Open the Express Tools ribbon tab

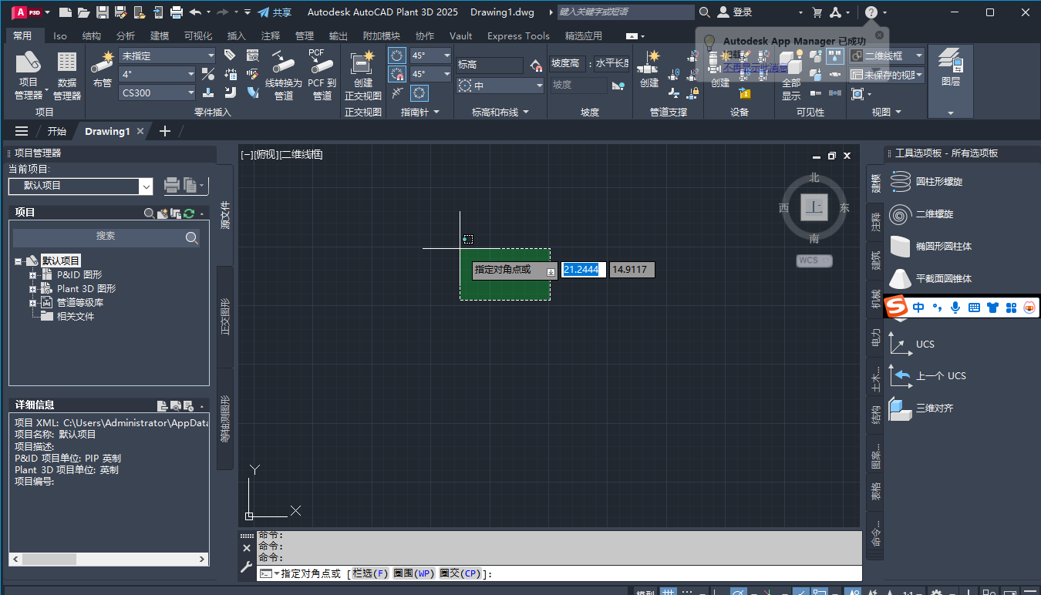(518, 35)
